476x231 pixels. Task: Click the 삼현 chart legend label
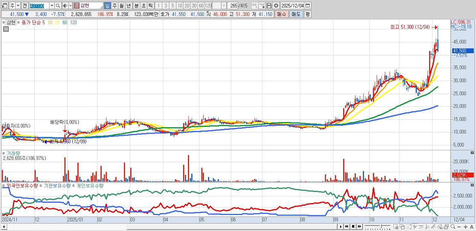[11, 22]
